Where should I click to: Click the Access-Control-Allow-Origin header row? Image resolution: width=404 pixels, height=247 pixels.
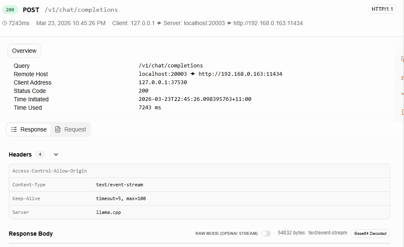click(x=199, y=171)
